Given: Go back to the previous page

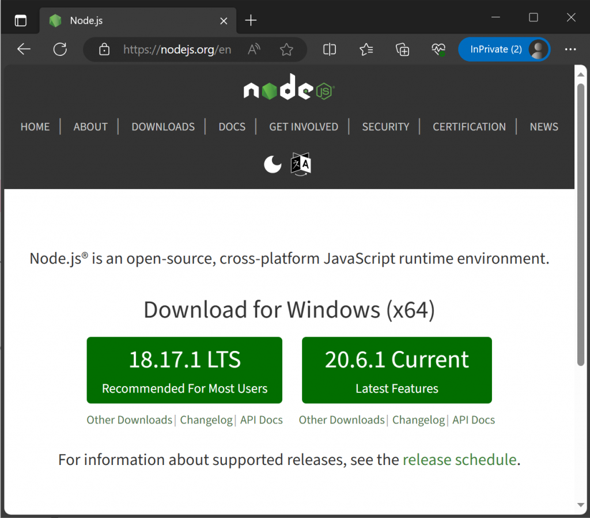Looking at the screenshot, I should pos(24,50).
